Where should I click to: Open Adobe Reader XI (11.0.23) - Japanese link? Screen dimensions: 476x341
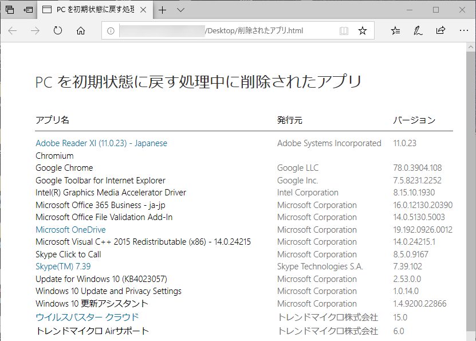click(101, 143)
